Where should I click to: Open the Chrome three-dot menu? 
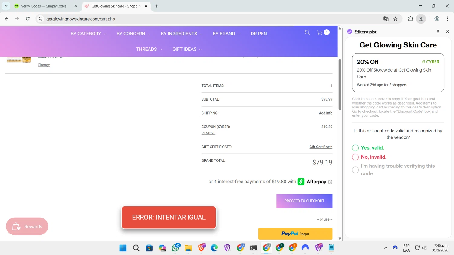pos(447,19)
